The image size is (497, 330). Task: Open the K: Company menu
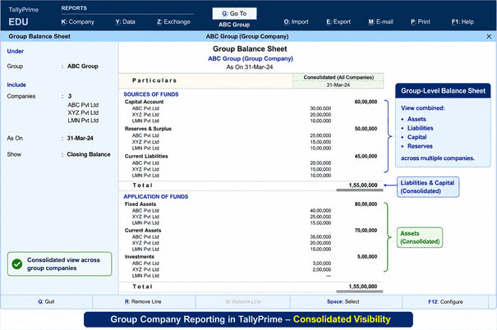[78, 22]
